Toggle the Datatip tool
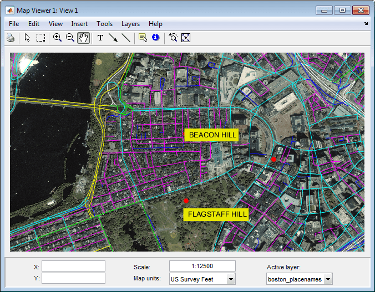 click(143, 38)
